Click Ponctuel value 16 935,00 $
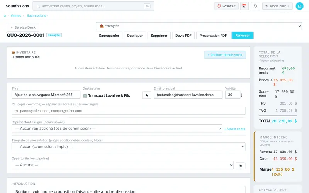The image size is (309, 193). (283, 82)
